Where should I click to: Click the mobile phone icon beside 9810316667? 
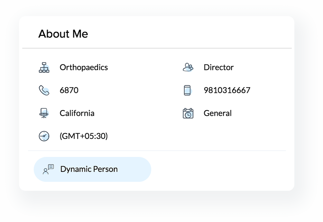[188, 90]
